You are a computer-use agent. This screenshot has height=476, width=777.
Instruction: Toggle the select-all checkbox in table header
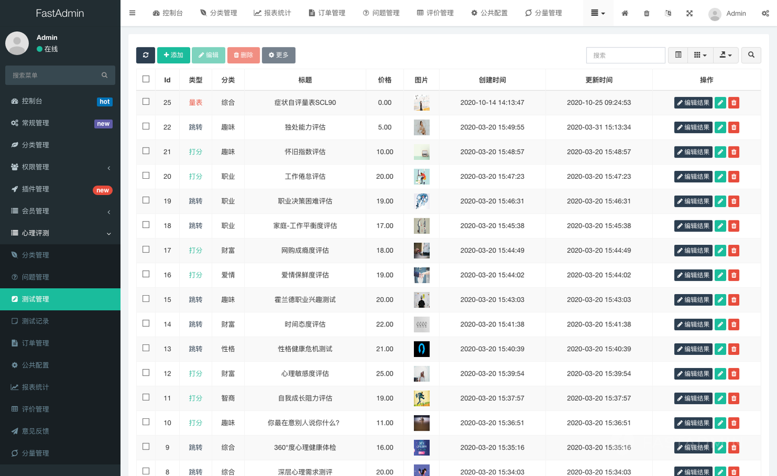(x=146, y=79)
